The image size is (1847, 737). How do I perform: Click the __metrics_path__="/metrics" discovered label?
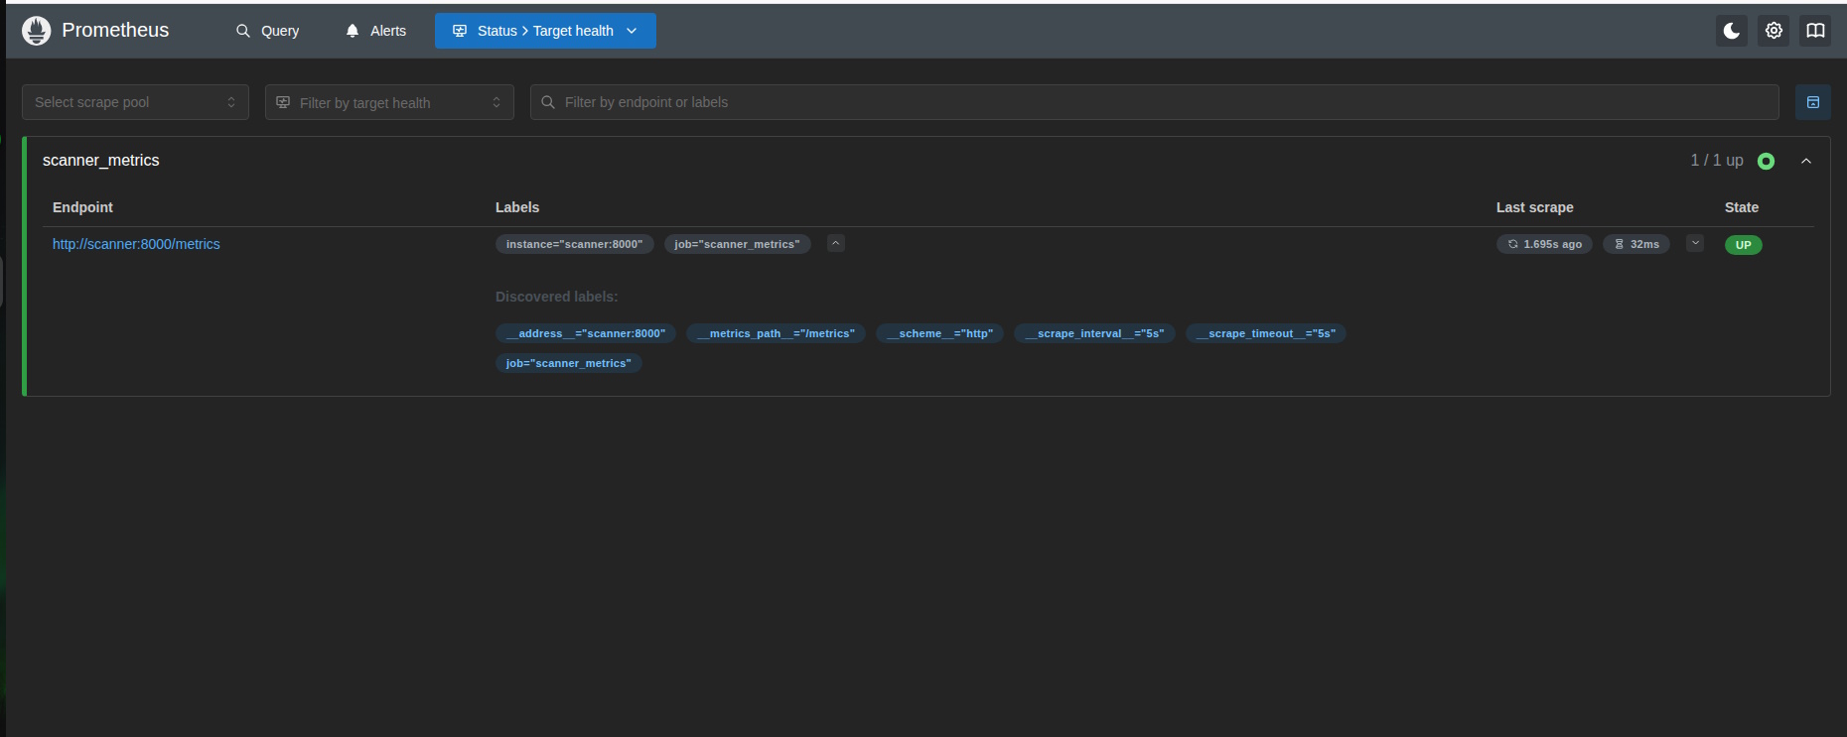pos(776,333)
